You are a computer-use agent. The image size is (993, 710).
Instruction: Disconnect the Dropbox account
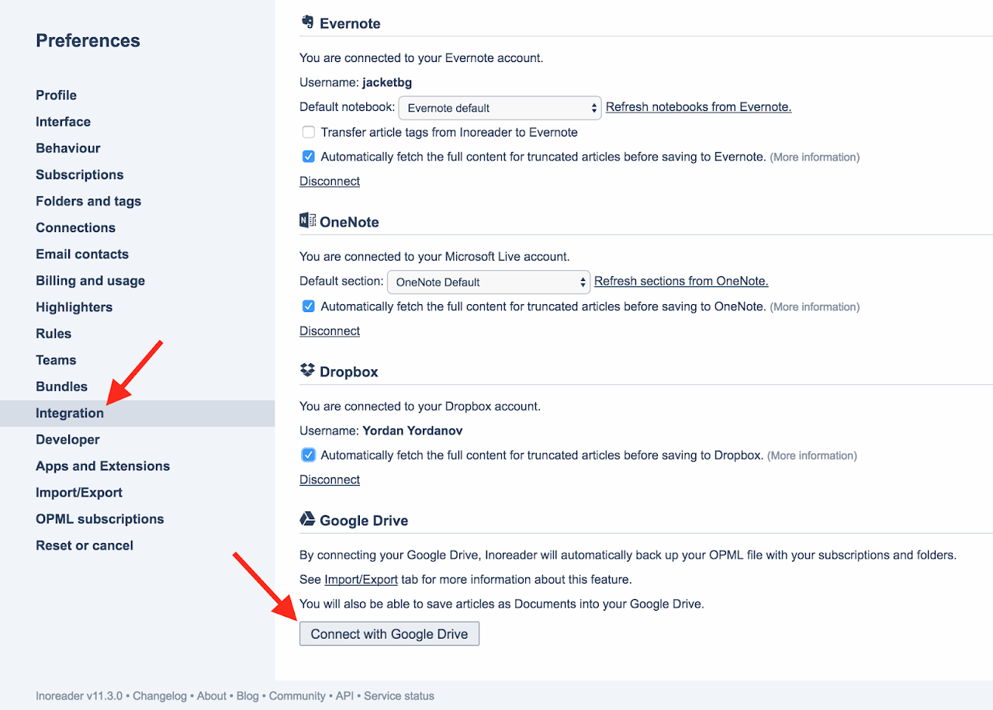coord(330,480)
